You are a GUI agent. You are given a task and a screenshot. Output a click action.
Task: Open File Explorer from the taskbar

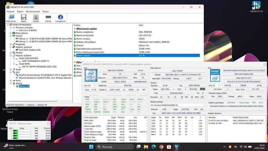(146, 147)
